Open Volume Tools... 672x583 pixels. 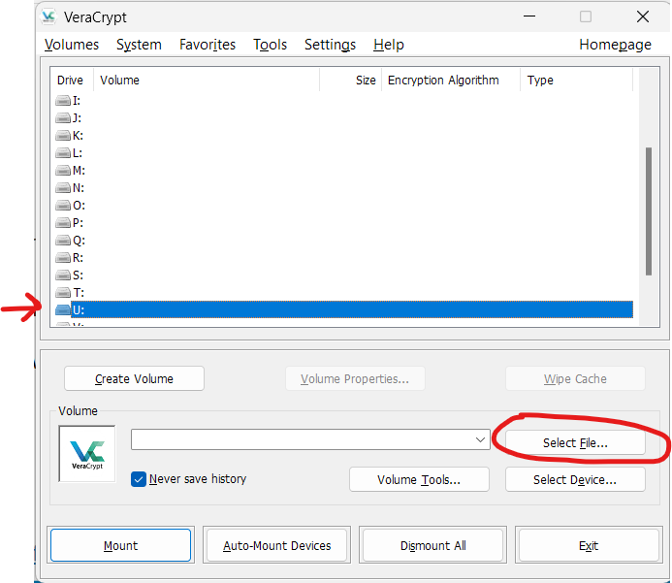pyautogui.click(x=419, y=479)
